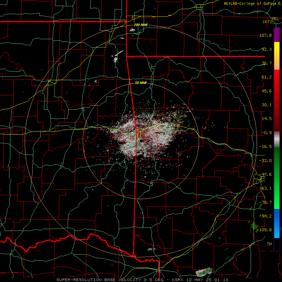Click the TH label on the legend
The height and width of the screenshot is (282, 282).
(269, 244)
